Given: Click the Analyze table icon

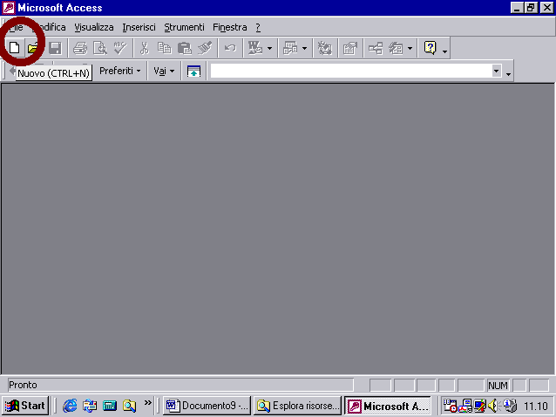Looking at the screenshot, I should coord(290,48).
